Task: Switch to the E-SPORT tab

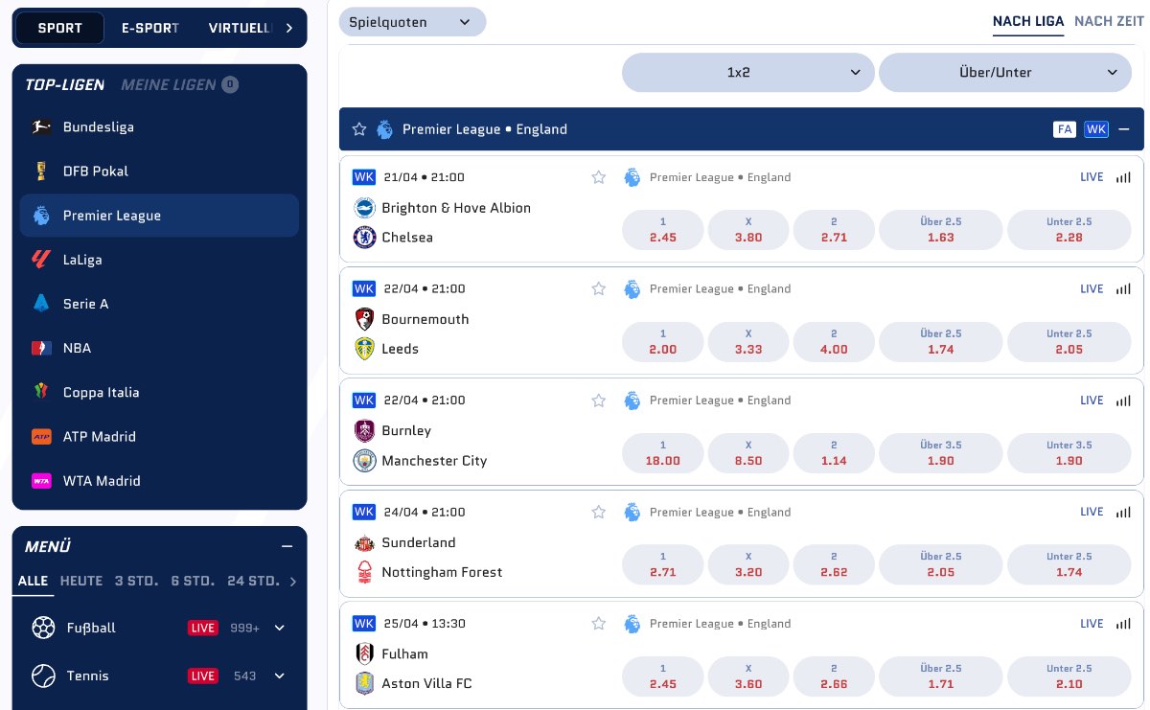Action: coord(149,28)
